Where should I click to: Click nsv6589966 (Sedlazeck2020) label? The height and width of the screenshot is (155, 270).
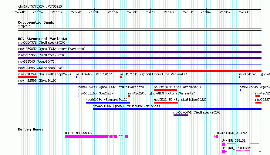click(42, 55)
